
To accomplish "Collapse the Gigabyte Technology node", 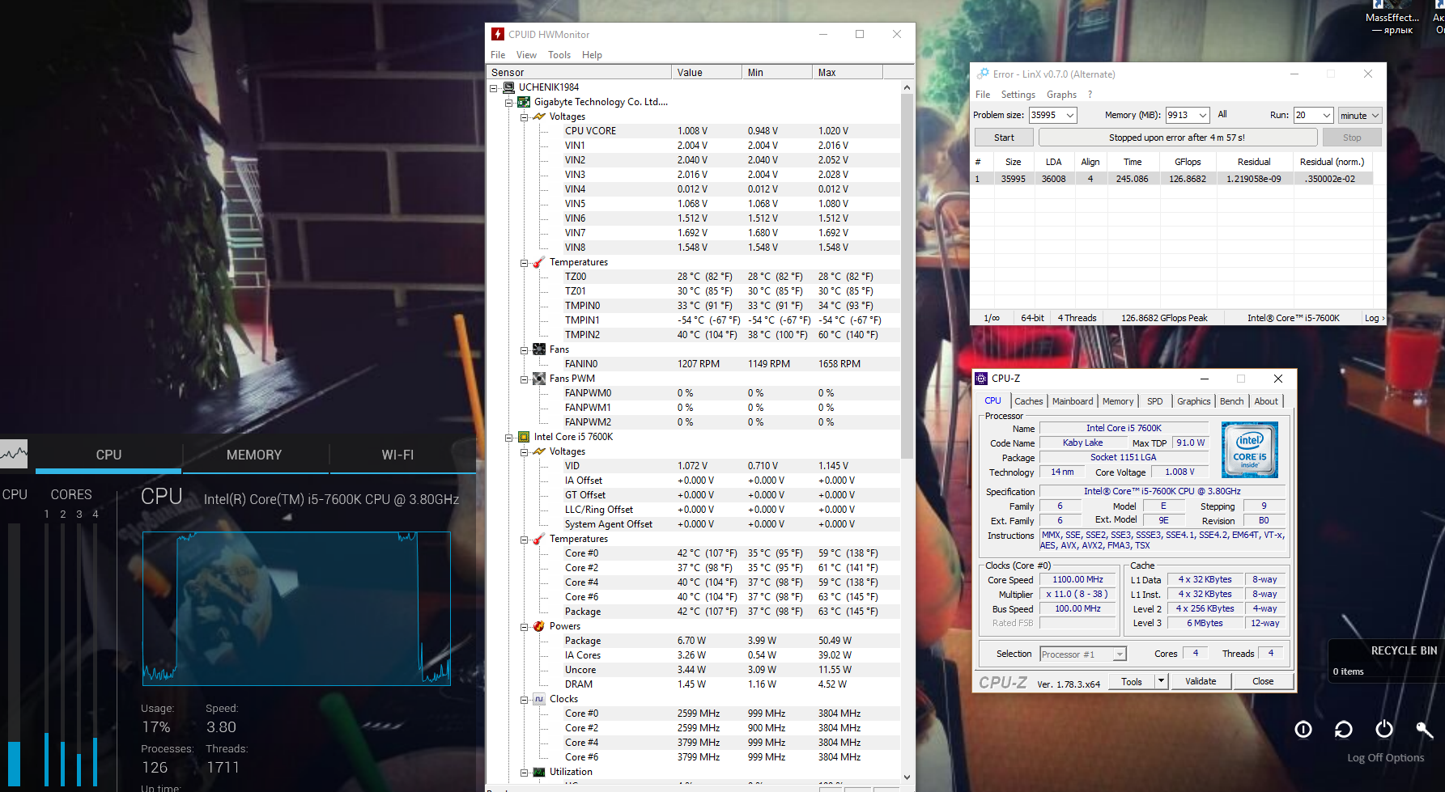I will coord(509,103).
